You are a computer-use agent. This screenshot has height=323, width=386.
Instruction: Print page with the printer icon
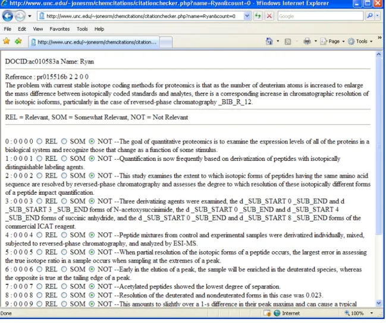307,42
